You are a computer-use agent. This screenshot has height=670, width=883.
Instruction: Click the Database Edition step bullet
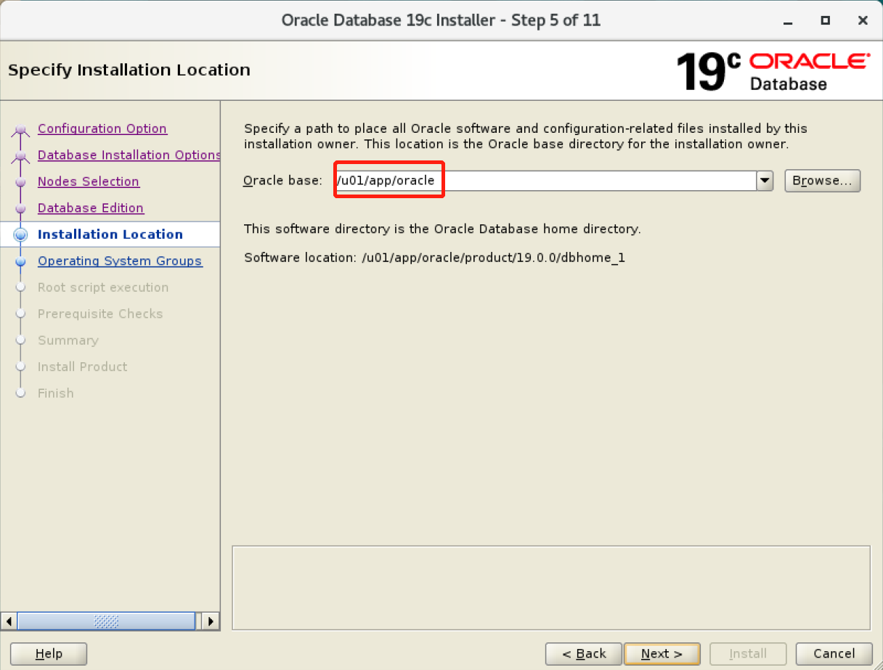point(21,208)
